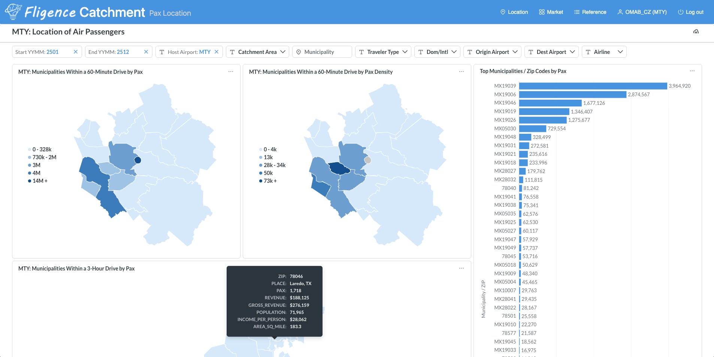The width and height of the screenshot is (714, 357).
Task: Open the Market menu
Action: [x=551, y=12]
